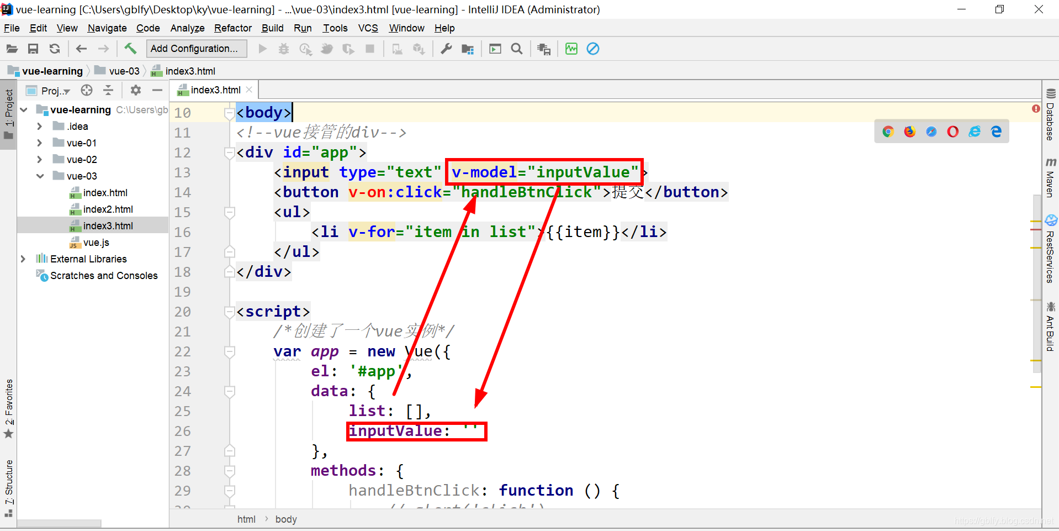Open preview in Chrome browser icon
Viewport: 1059px width, 531px height.
[x=888, y=132]
